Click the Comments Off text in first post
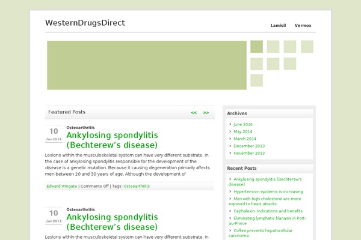This screenshot has width=361, height=240. [x=94, y=186]
